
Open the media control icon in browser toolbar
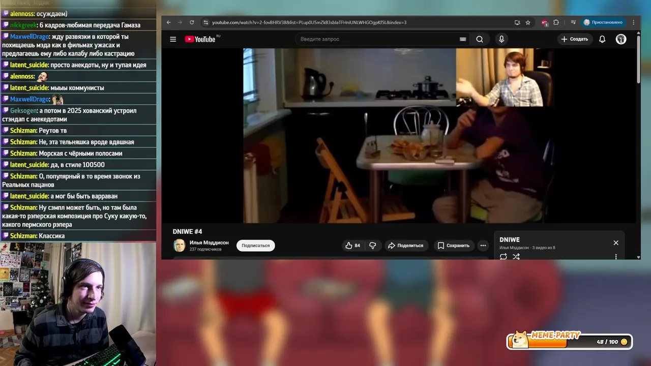573,22
